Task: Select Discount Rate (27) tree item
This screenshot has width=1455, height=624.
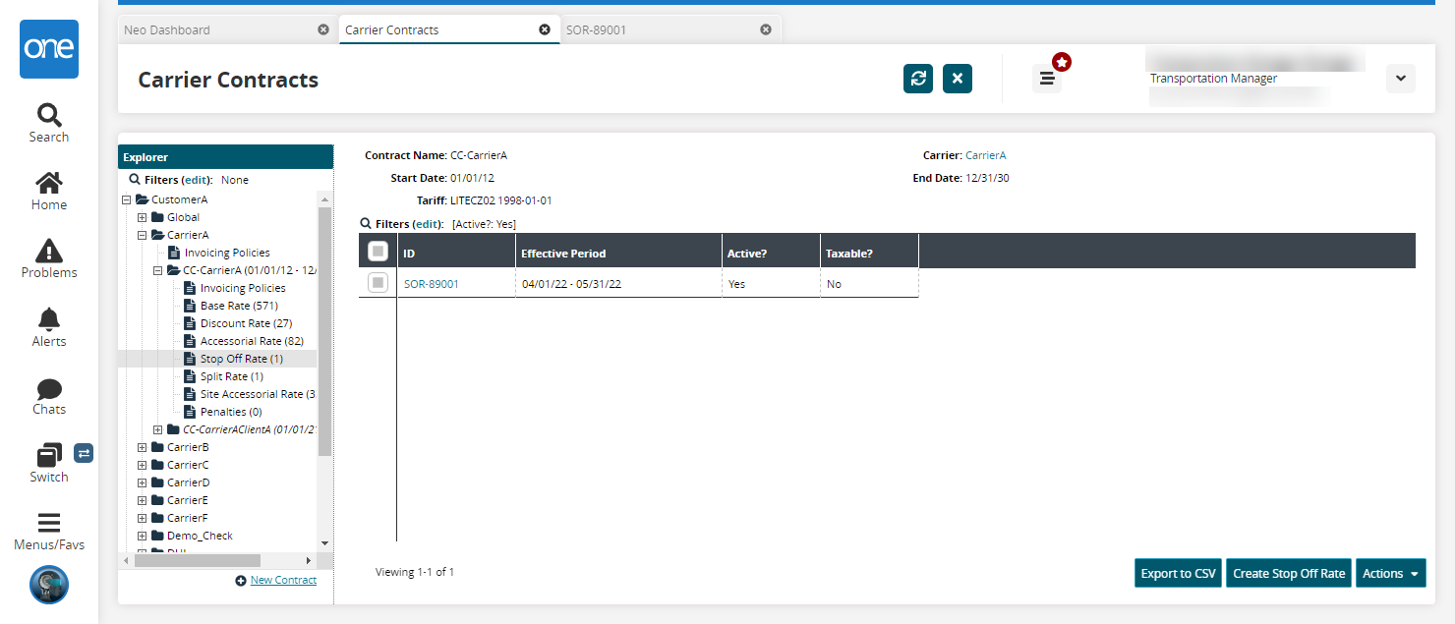Action: 246,323
